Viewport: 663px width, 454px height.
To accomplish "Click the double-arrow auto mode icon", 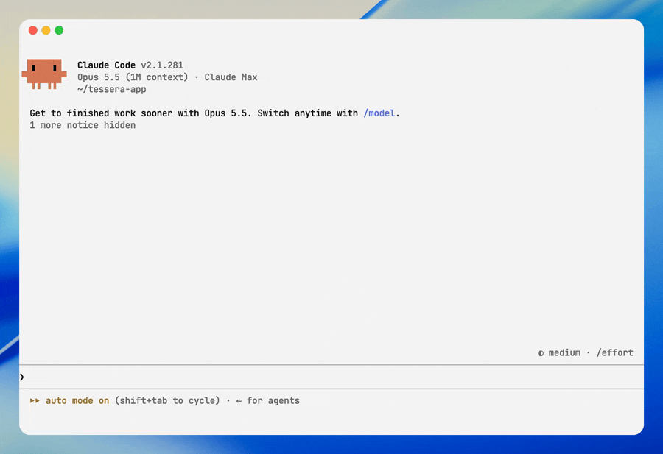I will [35, 401].
